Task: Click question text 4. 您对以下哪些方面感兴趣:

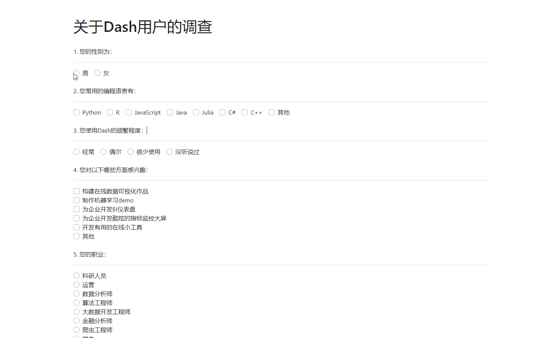Action: 111,170
